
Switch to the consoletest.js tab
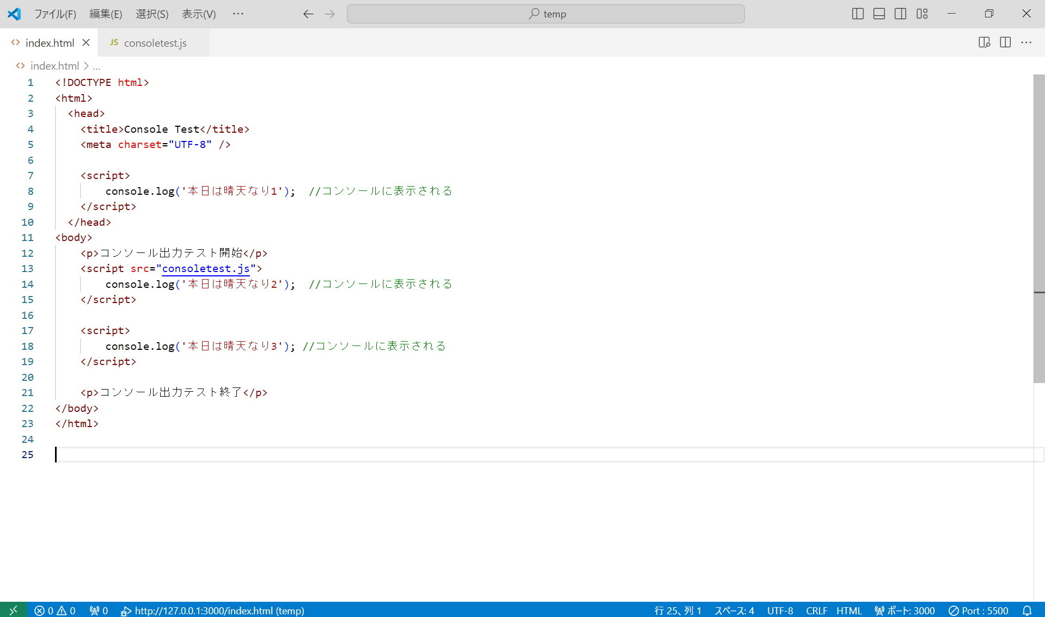click(155, 43)
